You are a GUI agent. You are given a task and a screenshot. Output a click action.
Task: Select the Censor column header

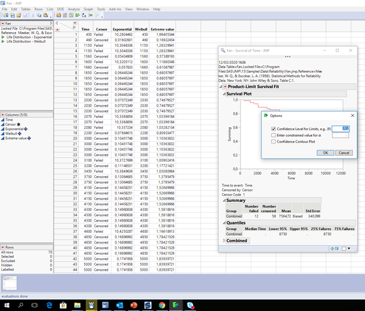pos(102,30)
